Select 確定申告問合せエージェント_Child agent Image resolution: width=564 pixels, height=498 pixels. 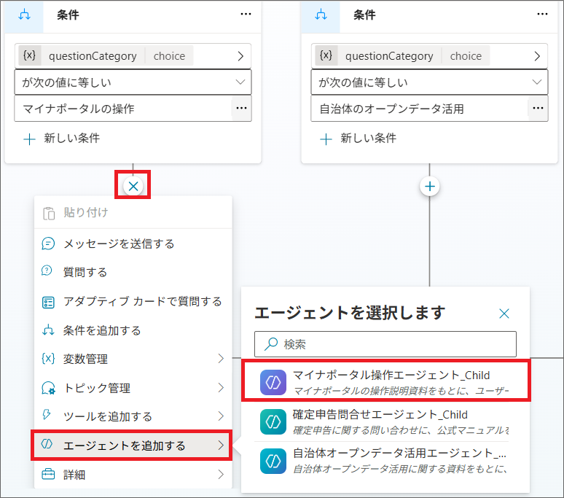385,421
